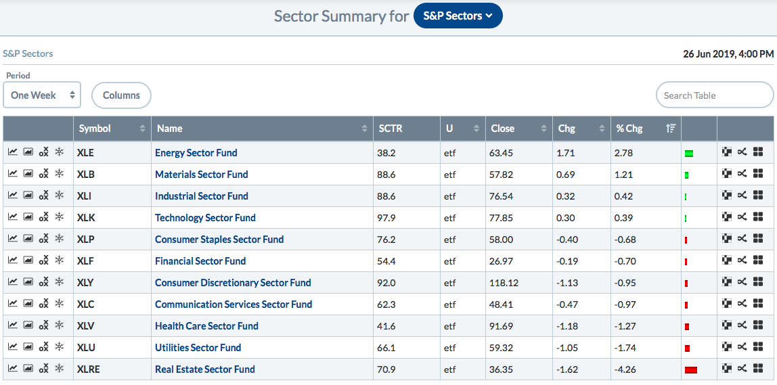Click the S&P Sectors breadcrumb link

pos(28,53)
